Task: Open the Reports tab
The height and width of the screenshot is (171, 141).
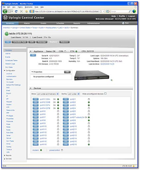Action: coord(77,23)
